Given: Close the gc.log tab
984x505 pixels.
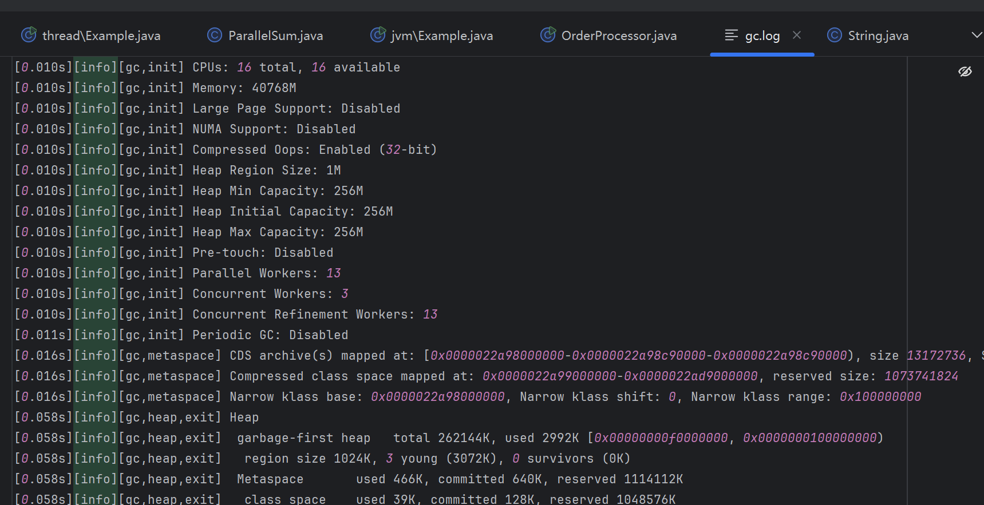Looking at the screenshot, I should (797, 35).
